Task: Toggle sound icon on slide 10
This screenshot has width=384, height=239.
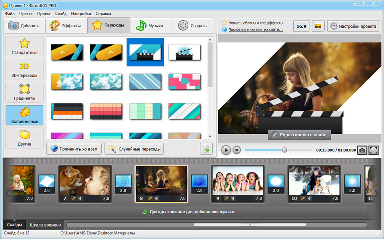Action: [x=309, y=198]
